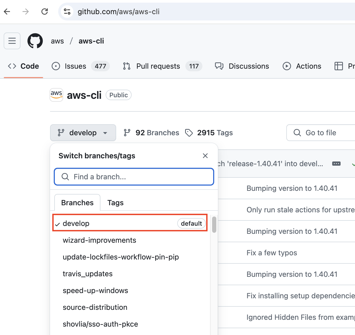Select the Branches tab in the popup
Viewport: 355px width, 335px height.
77,203
